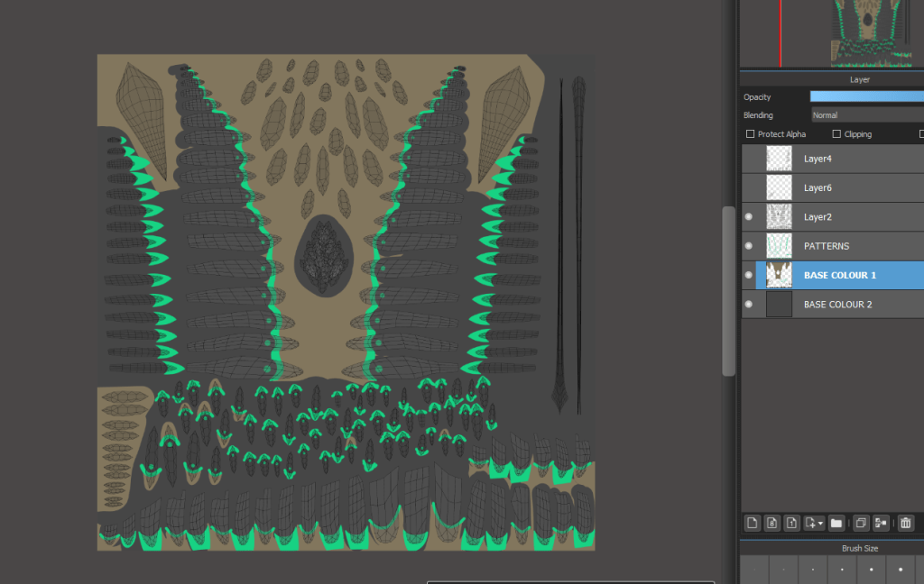
Task: Add a new 1-bit layer
Action: tap(790, 523)
